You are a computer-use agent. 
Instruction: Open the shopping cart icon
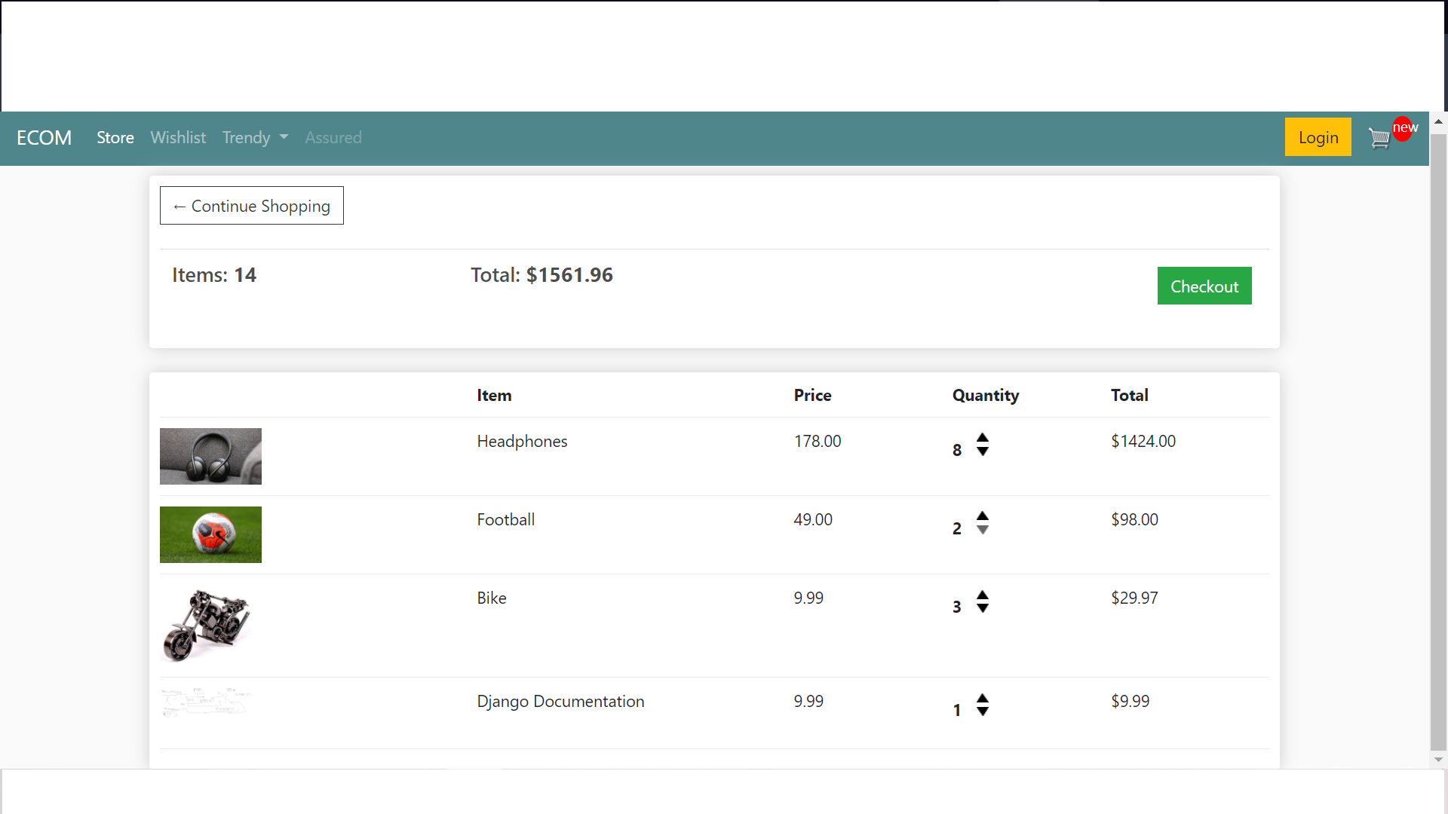tap(1379, 139)
